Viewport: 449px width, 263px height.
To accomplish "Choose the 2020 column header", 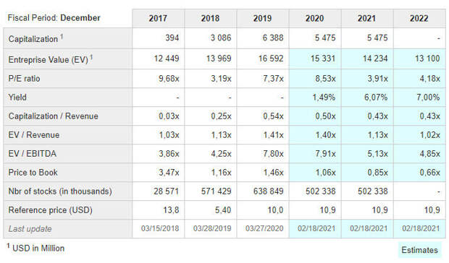I will 315,18.
